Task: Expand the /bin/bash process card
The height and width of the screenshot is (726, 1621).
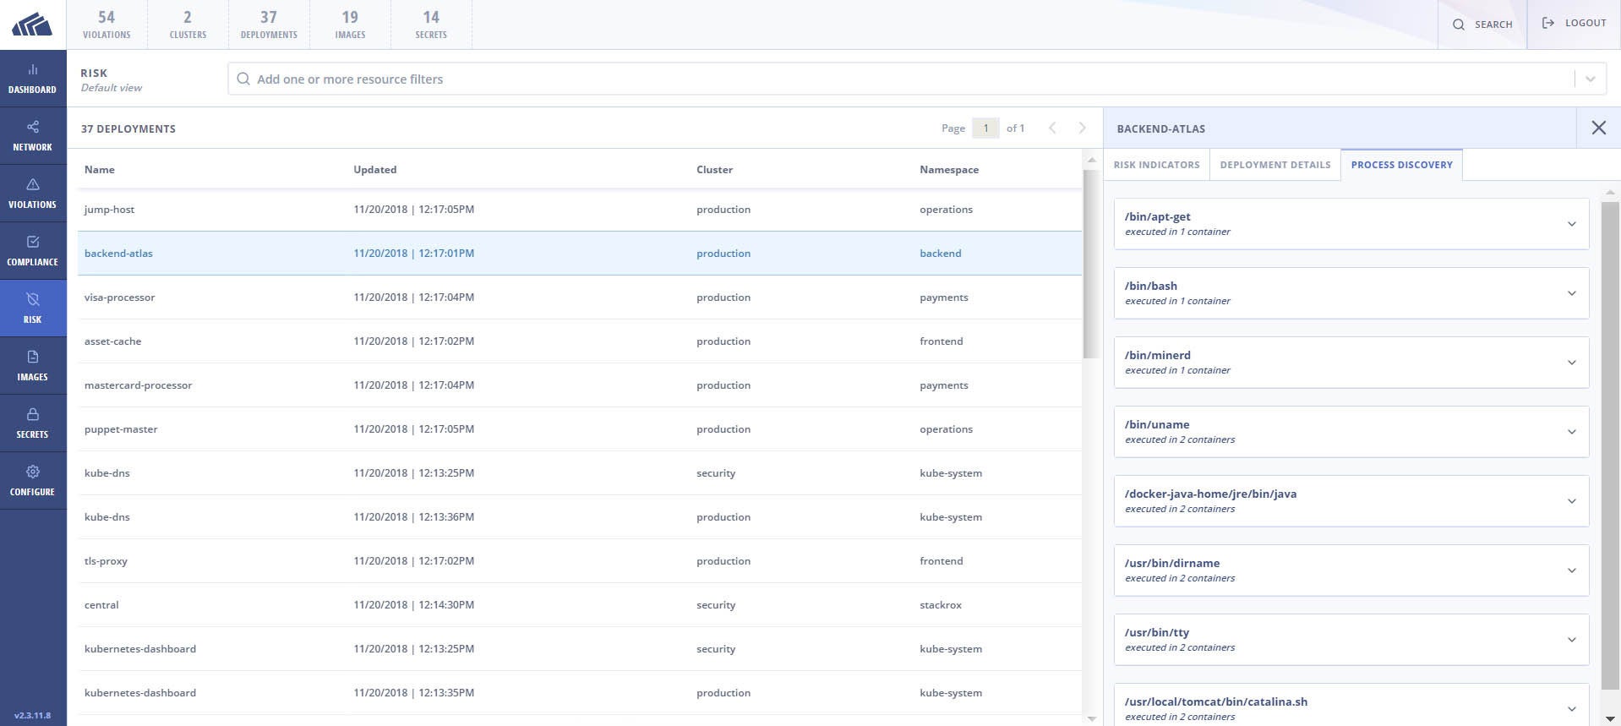Action: 1351,293
